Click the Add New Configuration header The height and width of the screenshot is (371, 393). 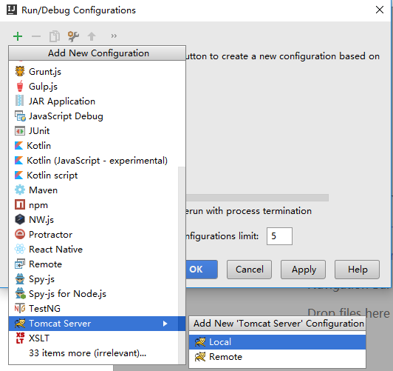[98, 53]
